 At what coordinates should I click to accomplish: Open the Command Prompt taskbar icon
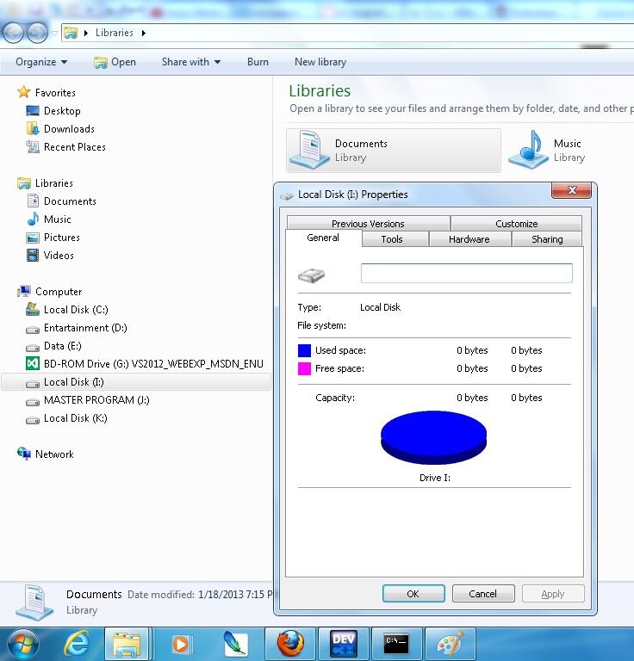coord(396,643)
